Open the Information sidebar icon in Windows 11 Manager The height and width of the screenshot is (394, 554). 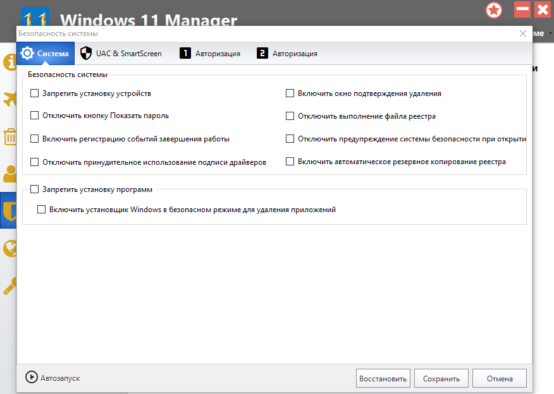pyautogui.click(x=9, y=62)
